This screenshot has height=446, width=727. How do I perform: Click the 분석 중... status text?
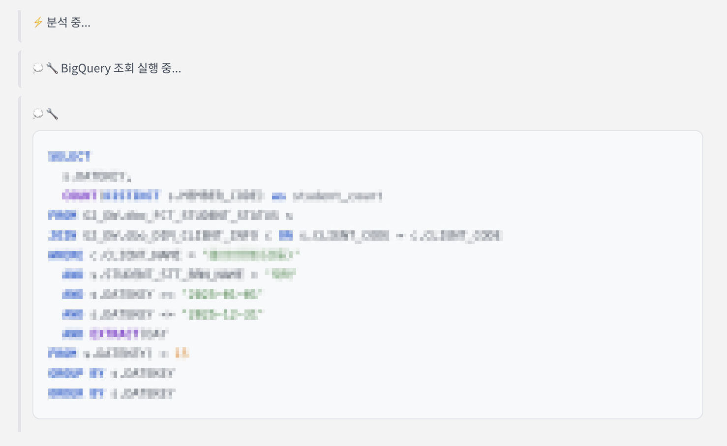click(68, 23)
